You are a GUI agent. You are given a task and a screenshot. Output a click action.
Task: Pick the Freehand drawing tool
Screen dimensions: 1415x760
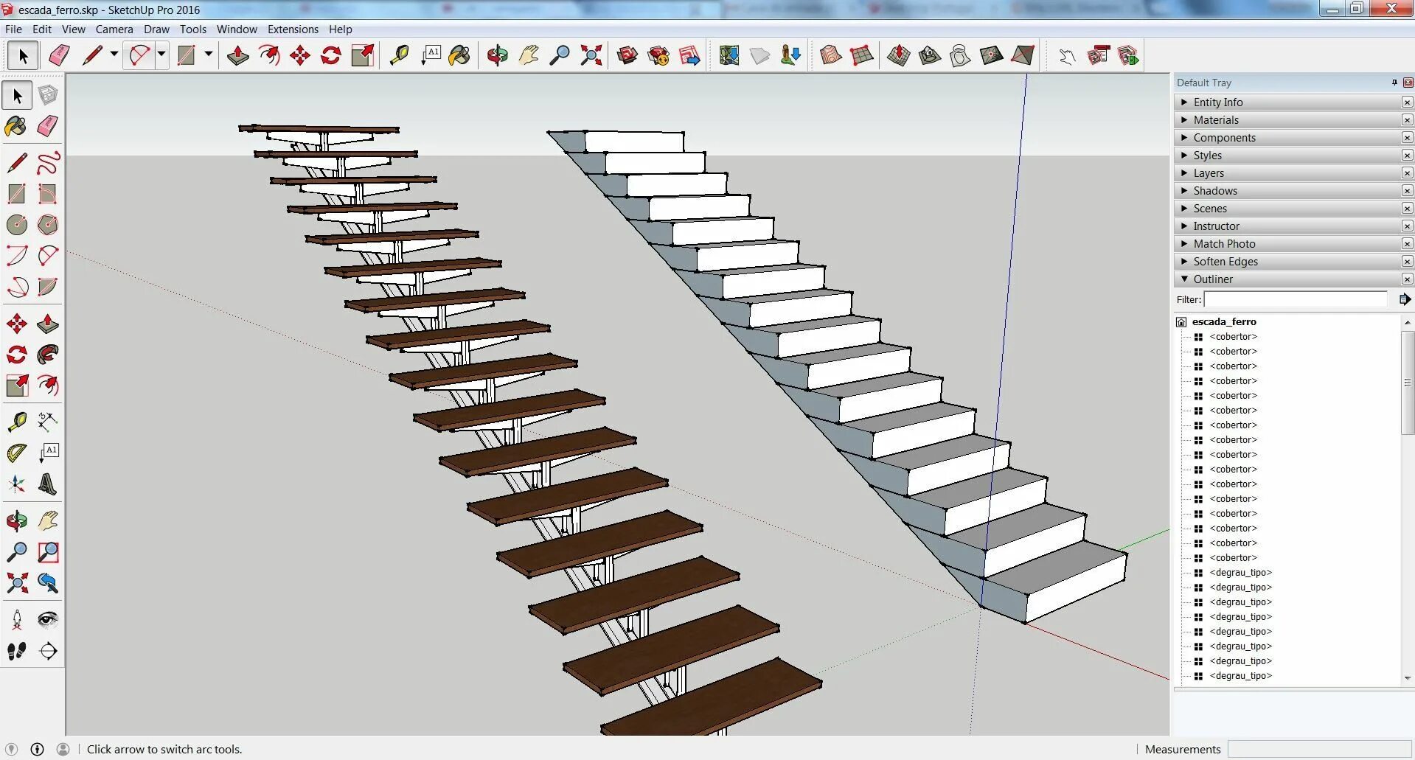pos(48,163)
